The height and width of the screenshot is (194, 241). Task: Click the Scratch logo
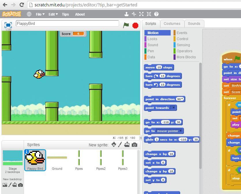click(12, 14)
